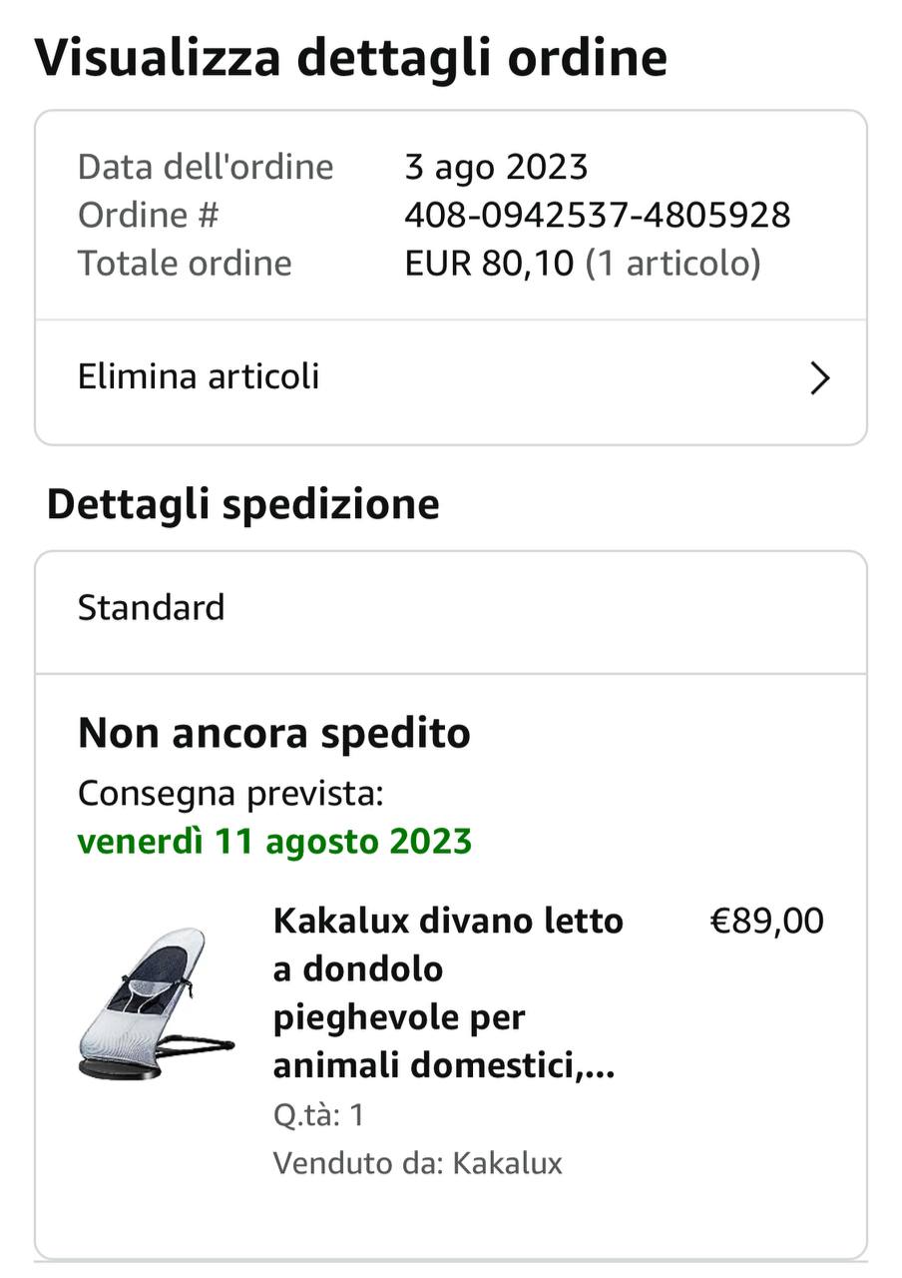
Task: Click the Standard shipping method row
Action: (x=152, y=607)
